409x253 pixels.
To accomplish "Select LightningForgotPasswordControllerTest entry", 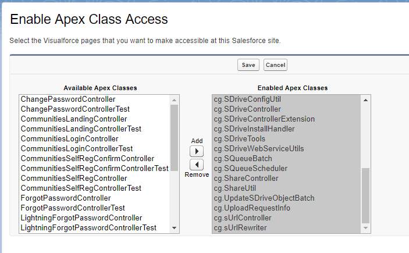I will [x=88, y=227].
